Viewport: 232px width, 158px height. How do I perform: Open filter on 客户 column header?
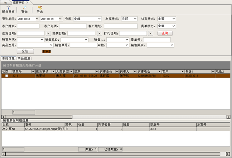coord(182,72)
